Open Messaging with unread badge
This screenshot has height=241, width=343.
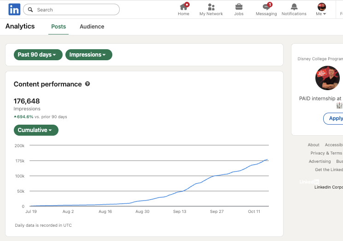266,7
